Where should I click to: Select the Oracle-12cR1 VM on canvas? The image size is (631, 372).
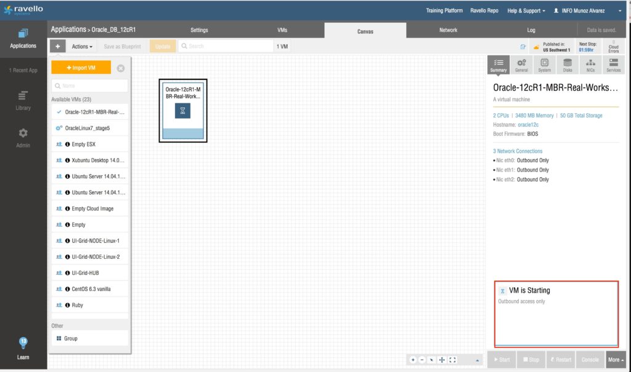[182, 111]
